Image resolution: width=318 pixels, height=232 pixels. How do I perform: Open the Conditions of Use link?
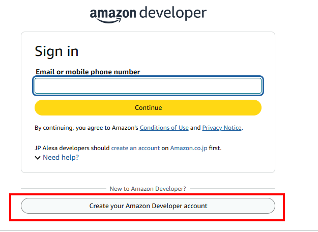coord(164,128)
